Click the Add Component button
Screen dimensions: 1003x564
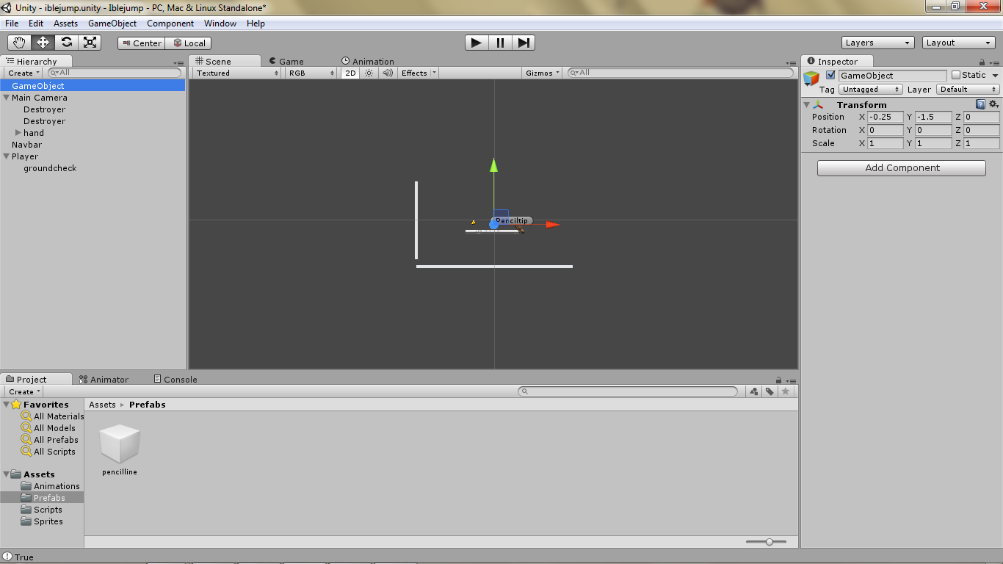[902, 168]
